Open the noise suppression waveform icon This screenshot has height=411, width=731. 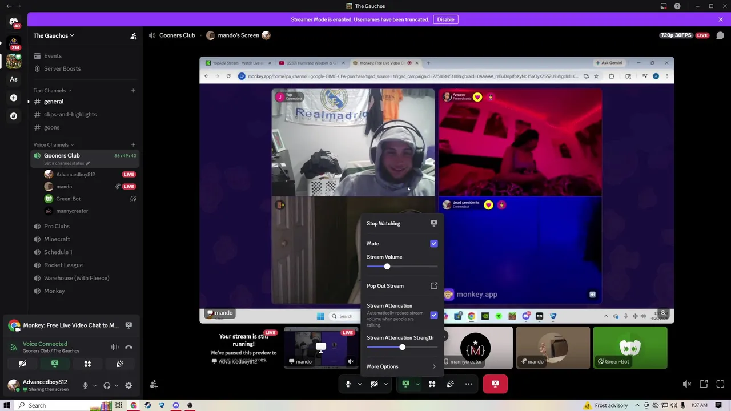115,347
